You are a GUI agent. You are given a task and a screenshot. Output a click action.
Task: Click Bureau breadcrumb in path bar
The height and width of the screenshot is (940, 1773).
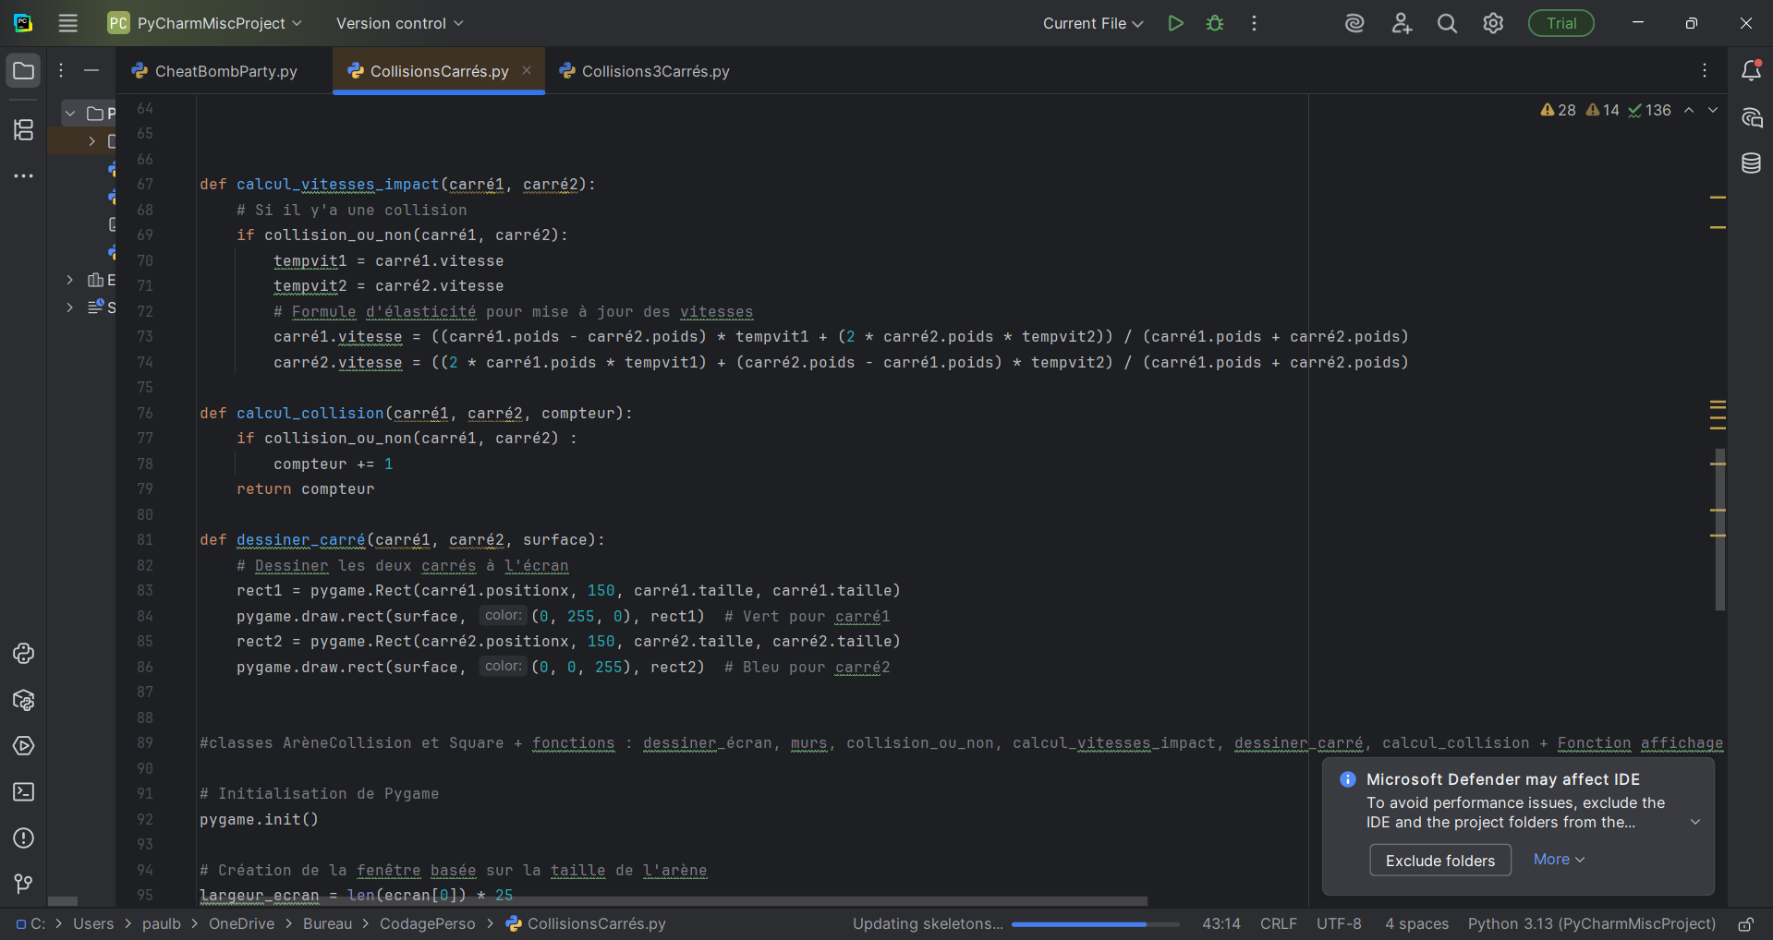(327, 923)
